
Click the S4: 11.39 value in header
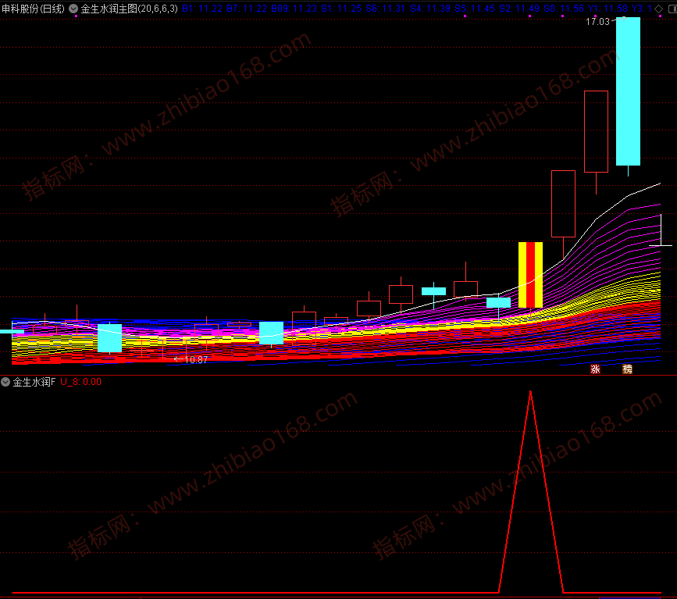[x=430, y=9]
